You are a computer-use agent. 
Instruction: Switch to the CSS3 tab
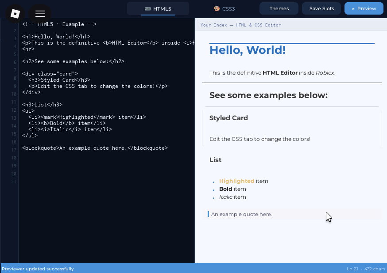(224, 9)
